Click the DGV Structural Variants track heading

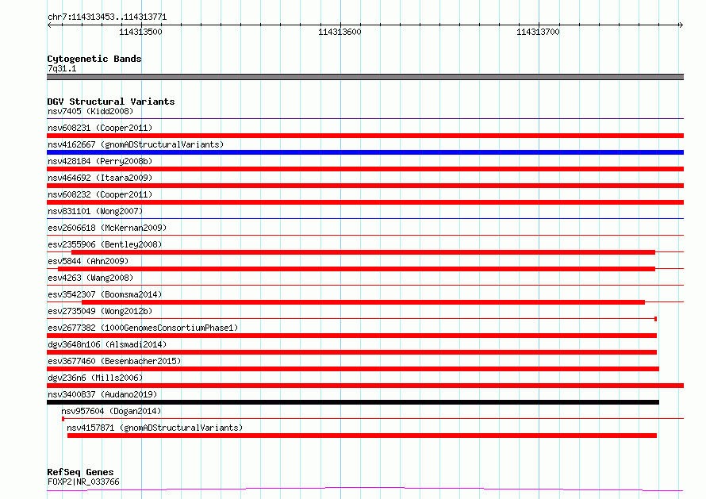pos(111,102)
